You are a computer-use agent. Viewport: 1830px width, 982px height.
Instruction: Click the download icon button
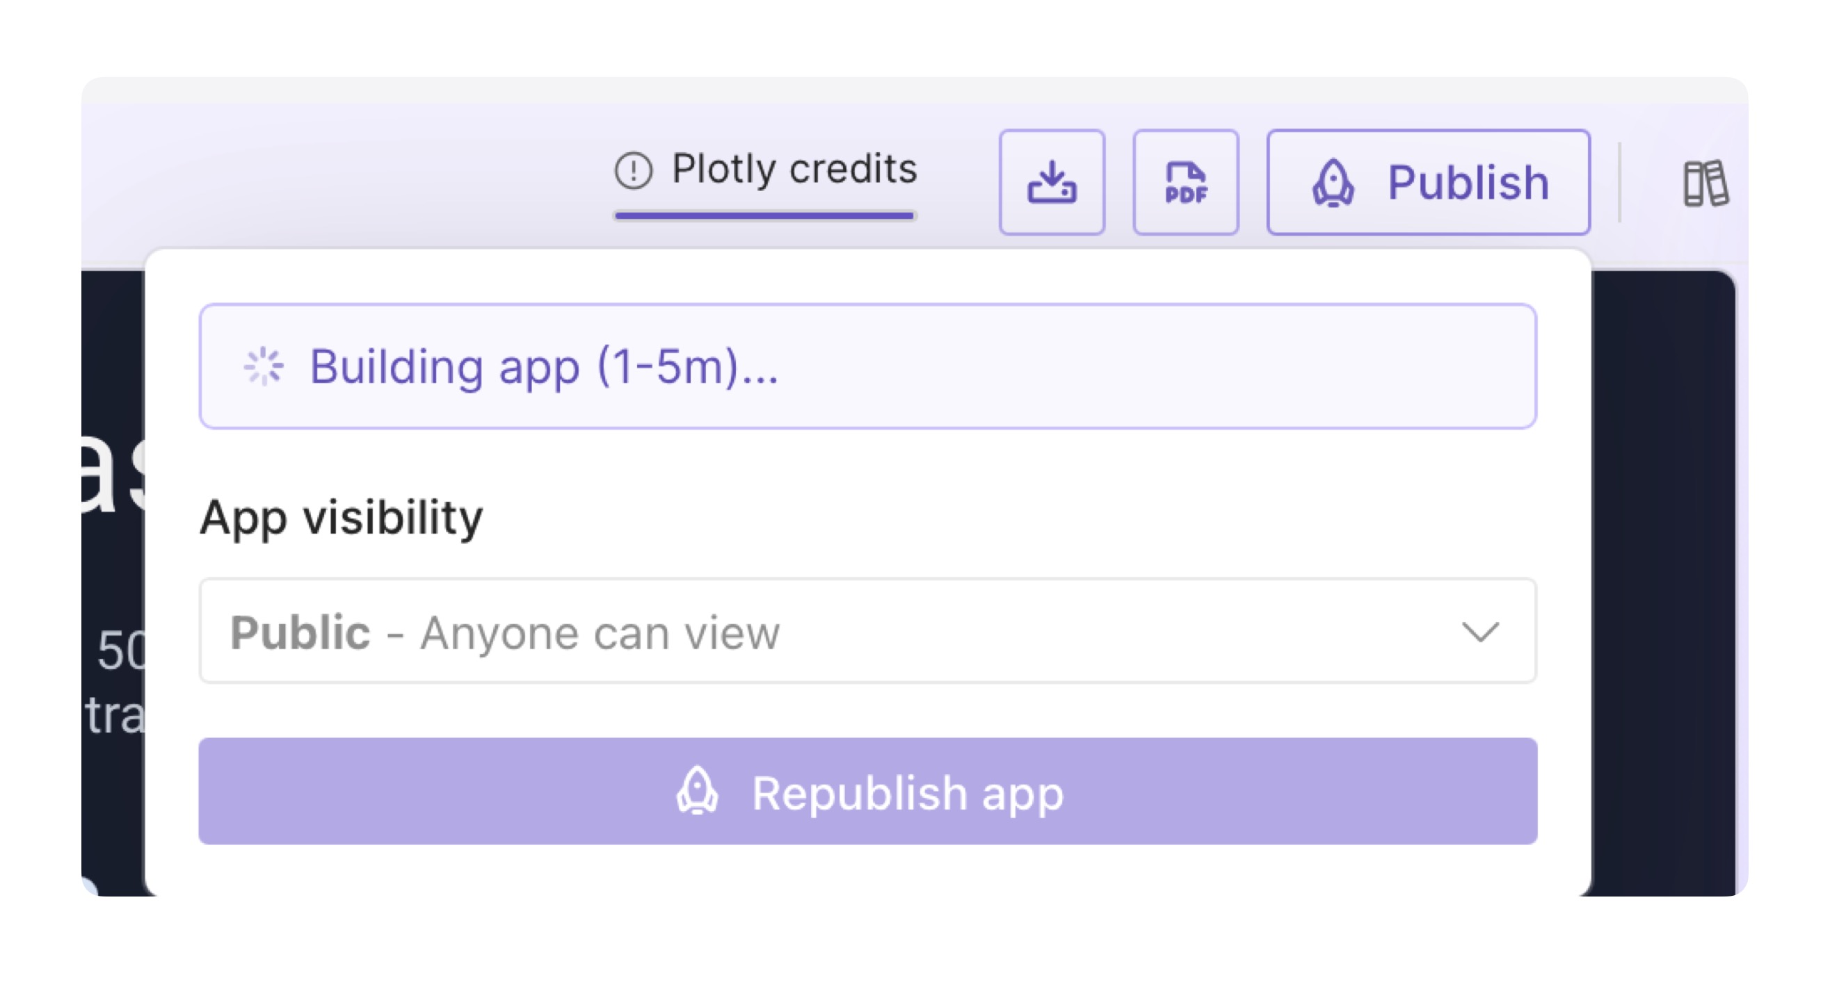point(1052,183)
